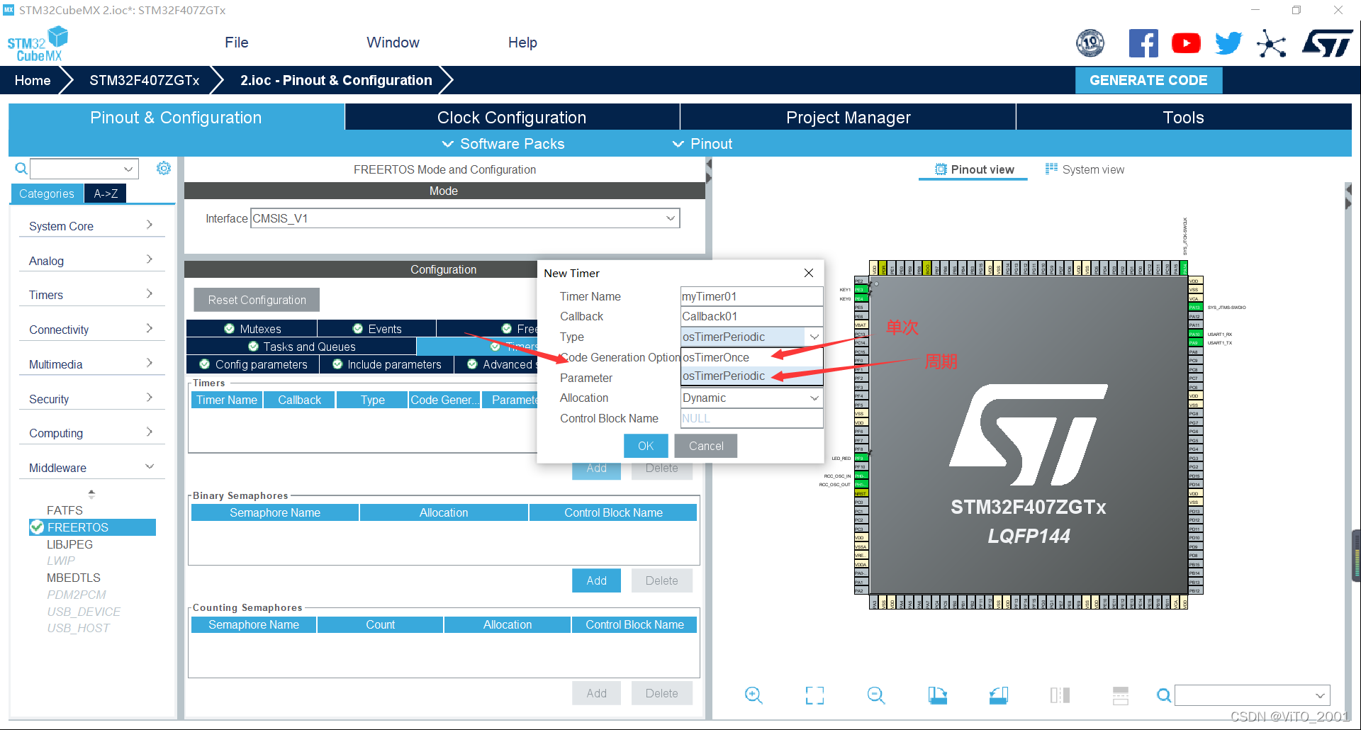Open the Mutexes configuration tab
1361x730 pixels.
coord(252,329)
